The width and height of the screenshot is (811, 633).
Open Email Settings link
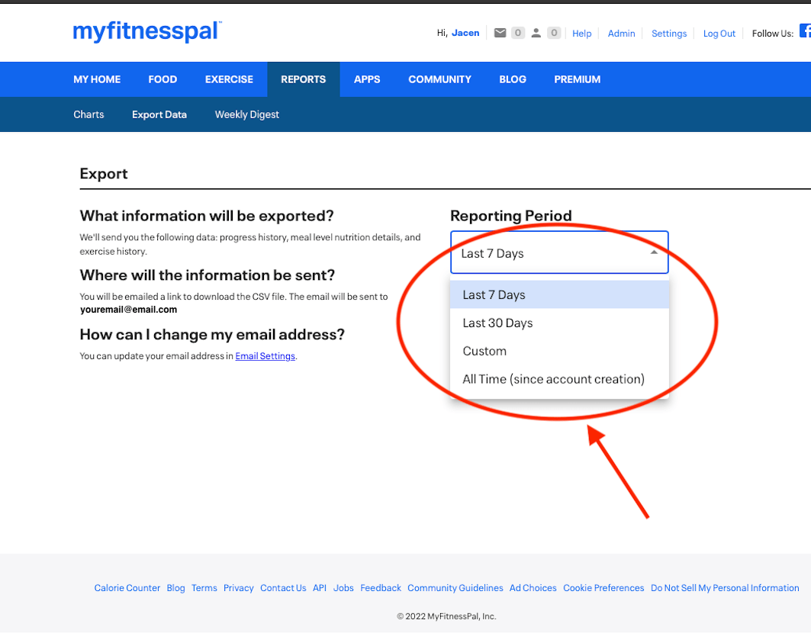(265, 355)
